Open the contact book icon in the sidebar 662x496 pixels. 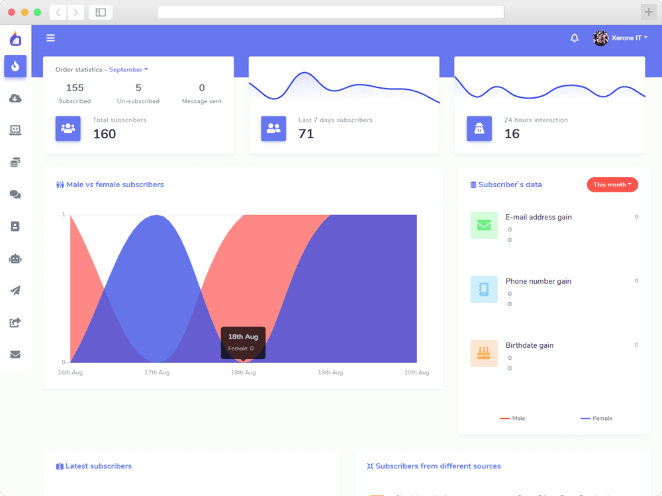click(16, 226)
